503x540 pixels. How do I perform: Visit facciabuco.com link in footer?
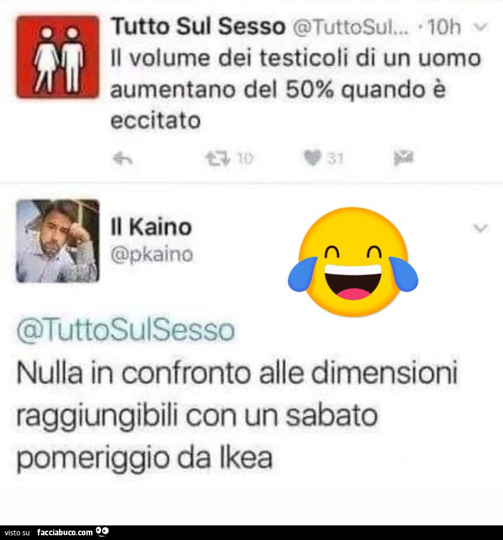click(x=65, y=532)
